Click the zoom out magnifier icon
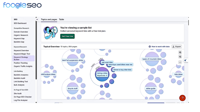Image resolution: width=200 pixels, height=112 pixels. coord(180,57)
